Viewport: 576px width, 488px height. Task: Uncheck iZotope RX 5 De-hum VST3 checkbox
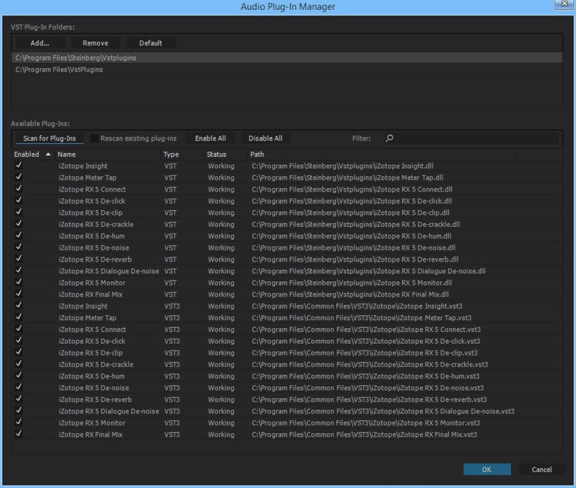tap(19, 376)
